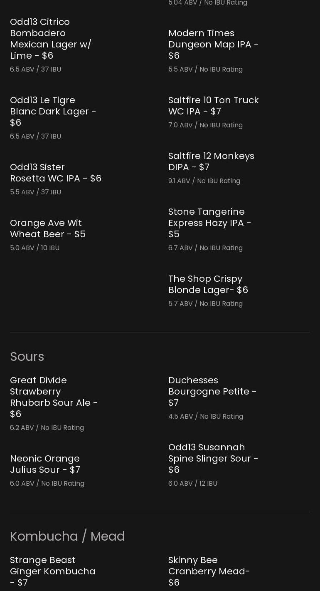Image resolution: width=320 pixels, height=591 pixels.
Task: Click the 5.0 ABV / 10 IBU text
Action: tap(34, 248)
